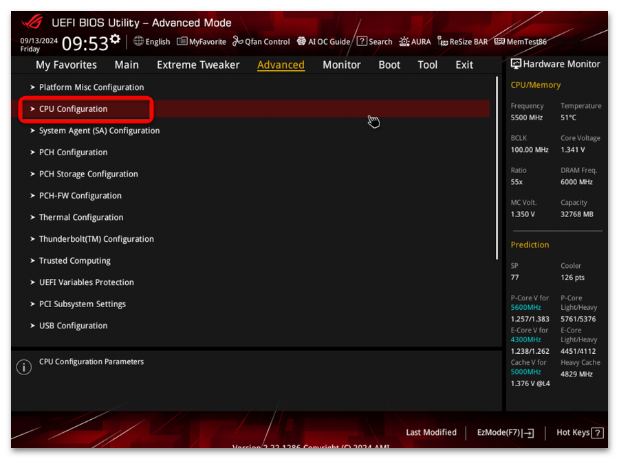The image size is (619, 459).
Task: Open Qfan Control fan icon
Action: click(237, 41)
